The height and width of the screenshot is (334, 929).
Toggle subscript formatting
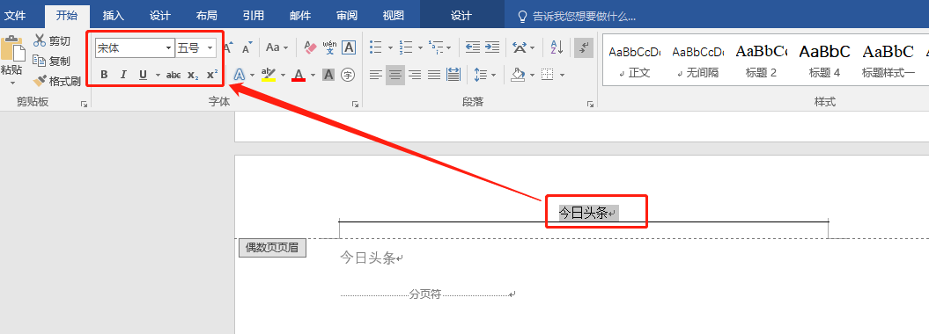click(193, 75)
